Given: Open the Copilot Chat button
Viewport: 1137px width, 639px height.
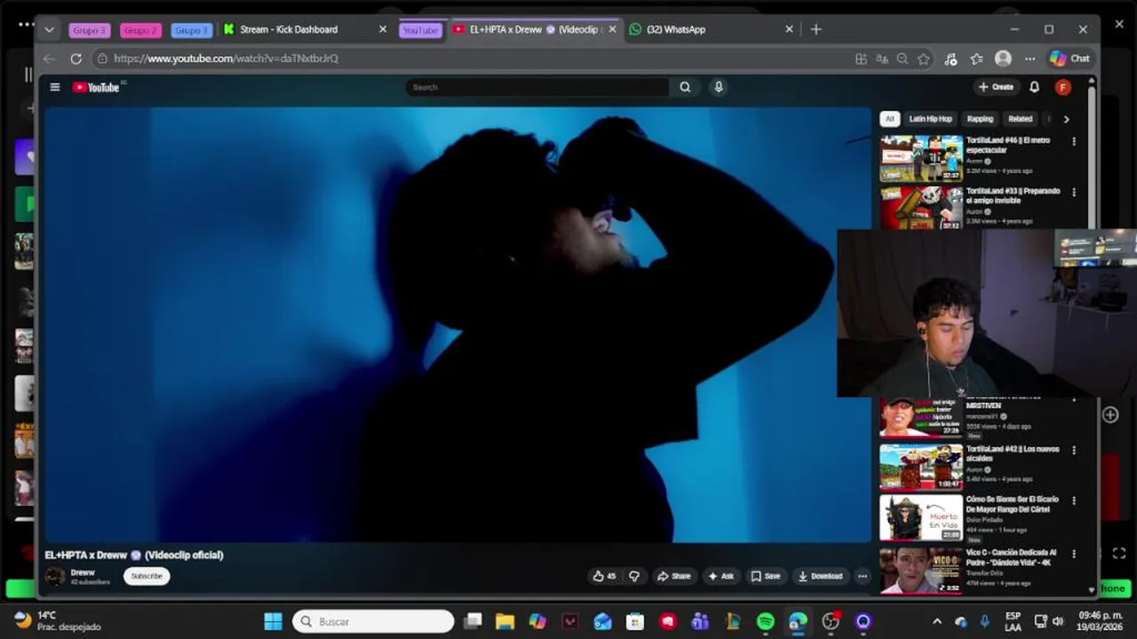Looking at the screenshot, I should [1069, 59].
